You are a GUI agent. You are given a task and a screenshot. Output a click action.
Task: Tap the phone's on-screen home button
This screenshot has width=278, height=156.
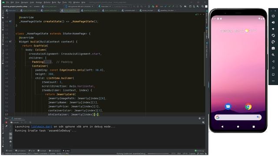click(x=238, y=127)
